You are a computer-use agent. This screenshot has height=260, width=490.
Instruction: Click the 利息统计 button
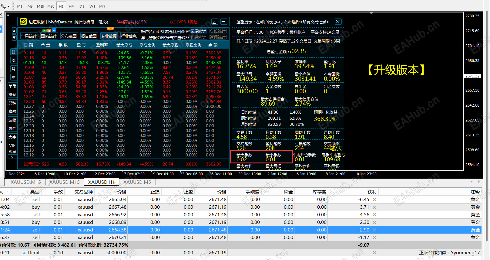198,37
